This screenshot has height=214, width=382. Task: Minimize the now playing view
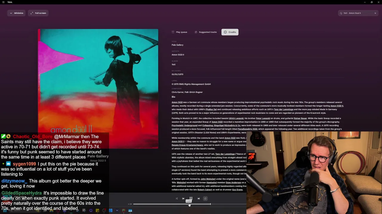pyautogui.click(x=16, y=13)
